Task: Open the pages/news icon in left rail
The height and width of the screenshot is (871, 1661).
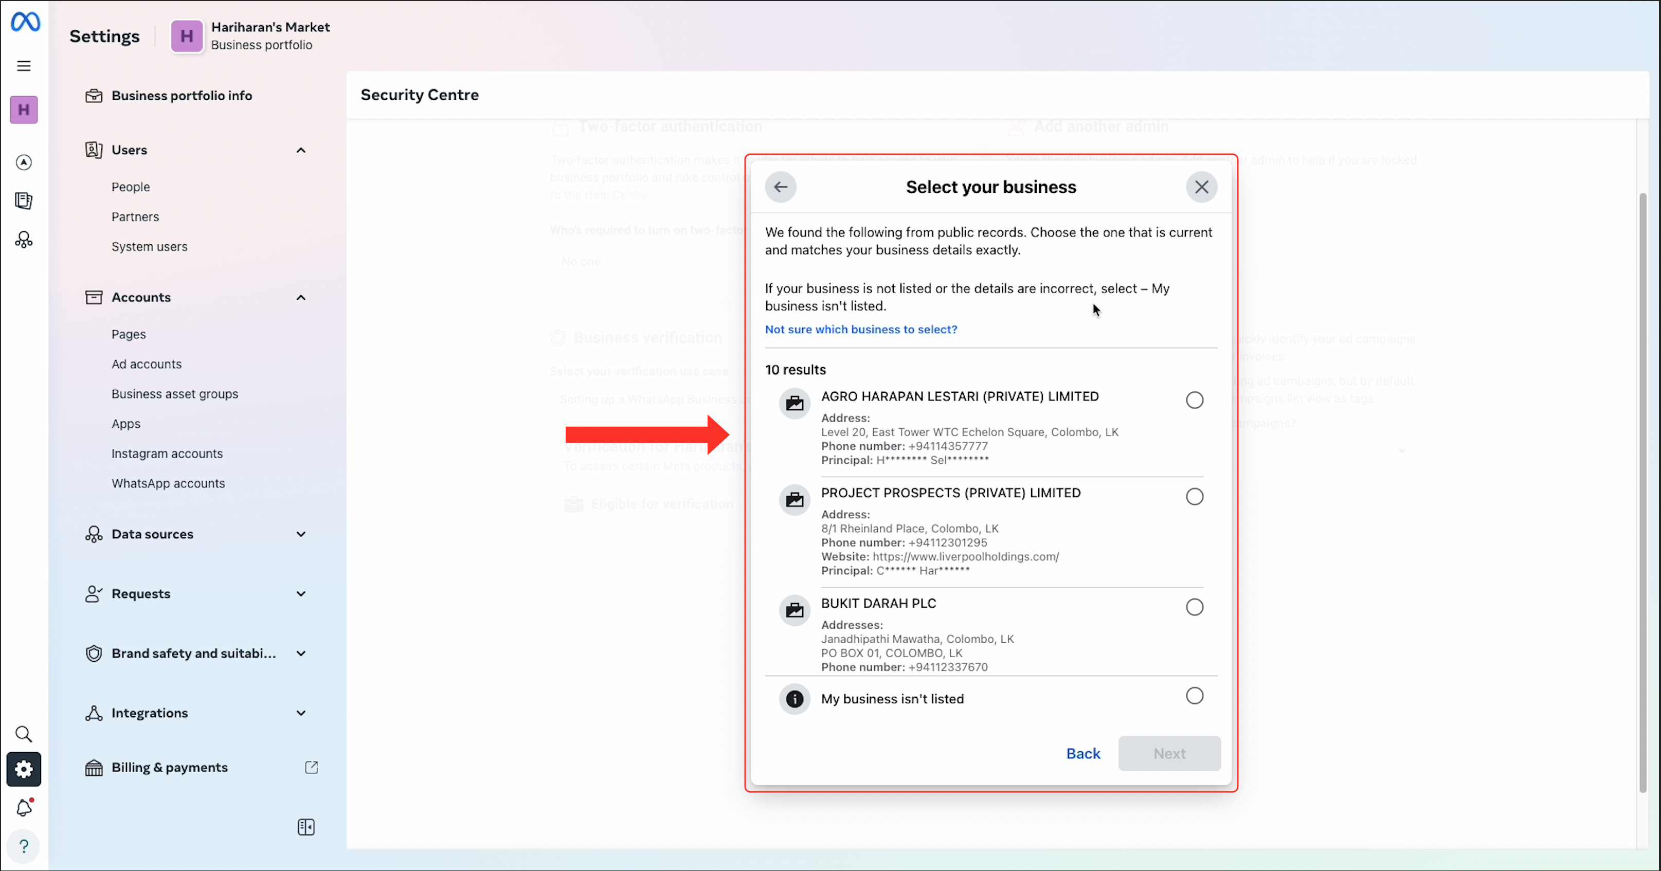Action: (x=24, y=201)
